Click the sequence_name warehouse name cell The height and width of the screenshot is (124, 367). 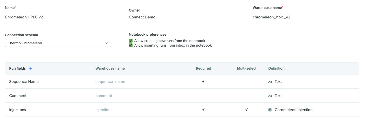110,82
